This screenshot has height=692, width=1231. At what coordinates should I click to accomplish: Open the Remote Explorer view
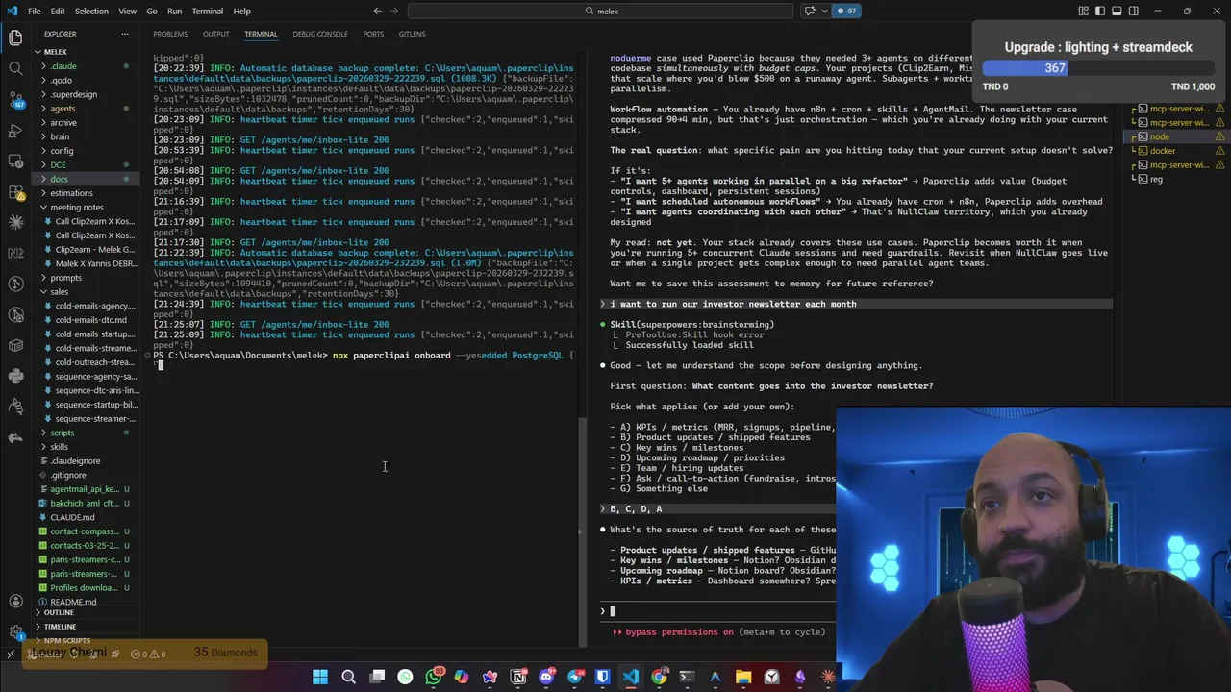point(15,161)
